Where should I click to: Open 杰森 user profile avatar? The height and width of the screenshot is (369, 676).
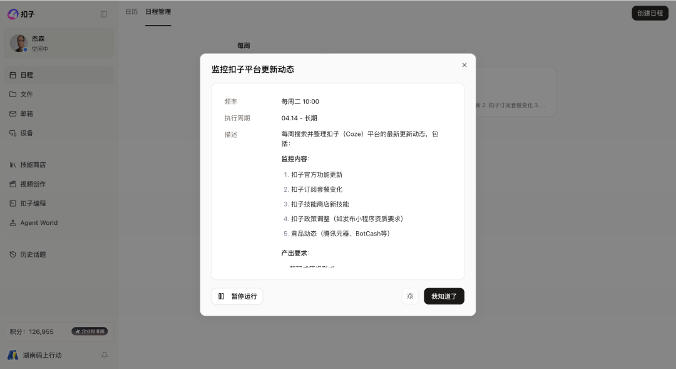[19, 44]
